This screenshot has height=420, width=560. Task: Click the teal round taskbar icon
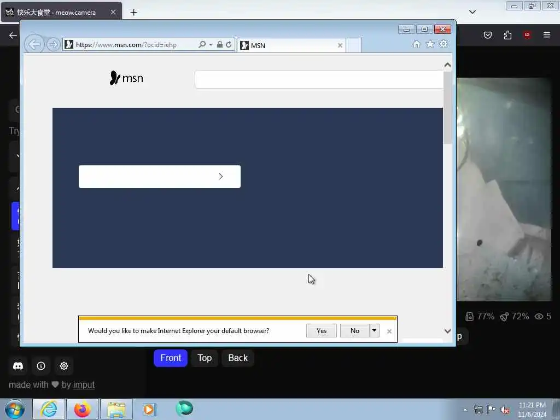pyautogui.click(x=184, y=409)
